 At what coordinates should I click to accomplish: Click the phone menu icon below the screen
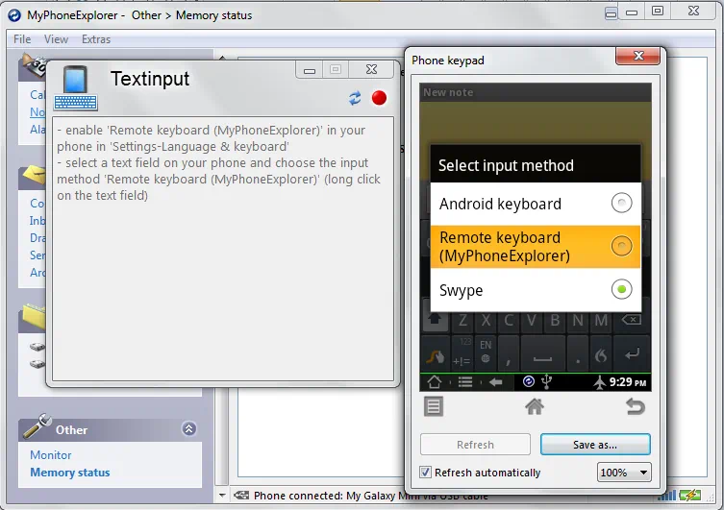(433, 406)
